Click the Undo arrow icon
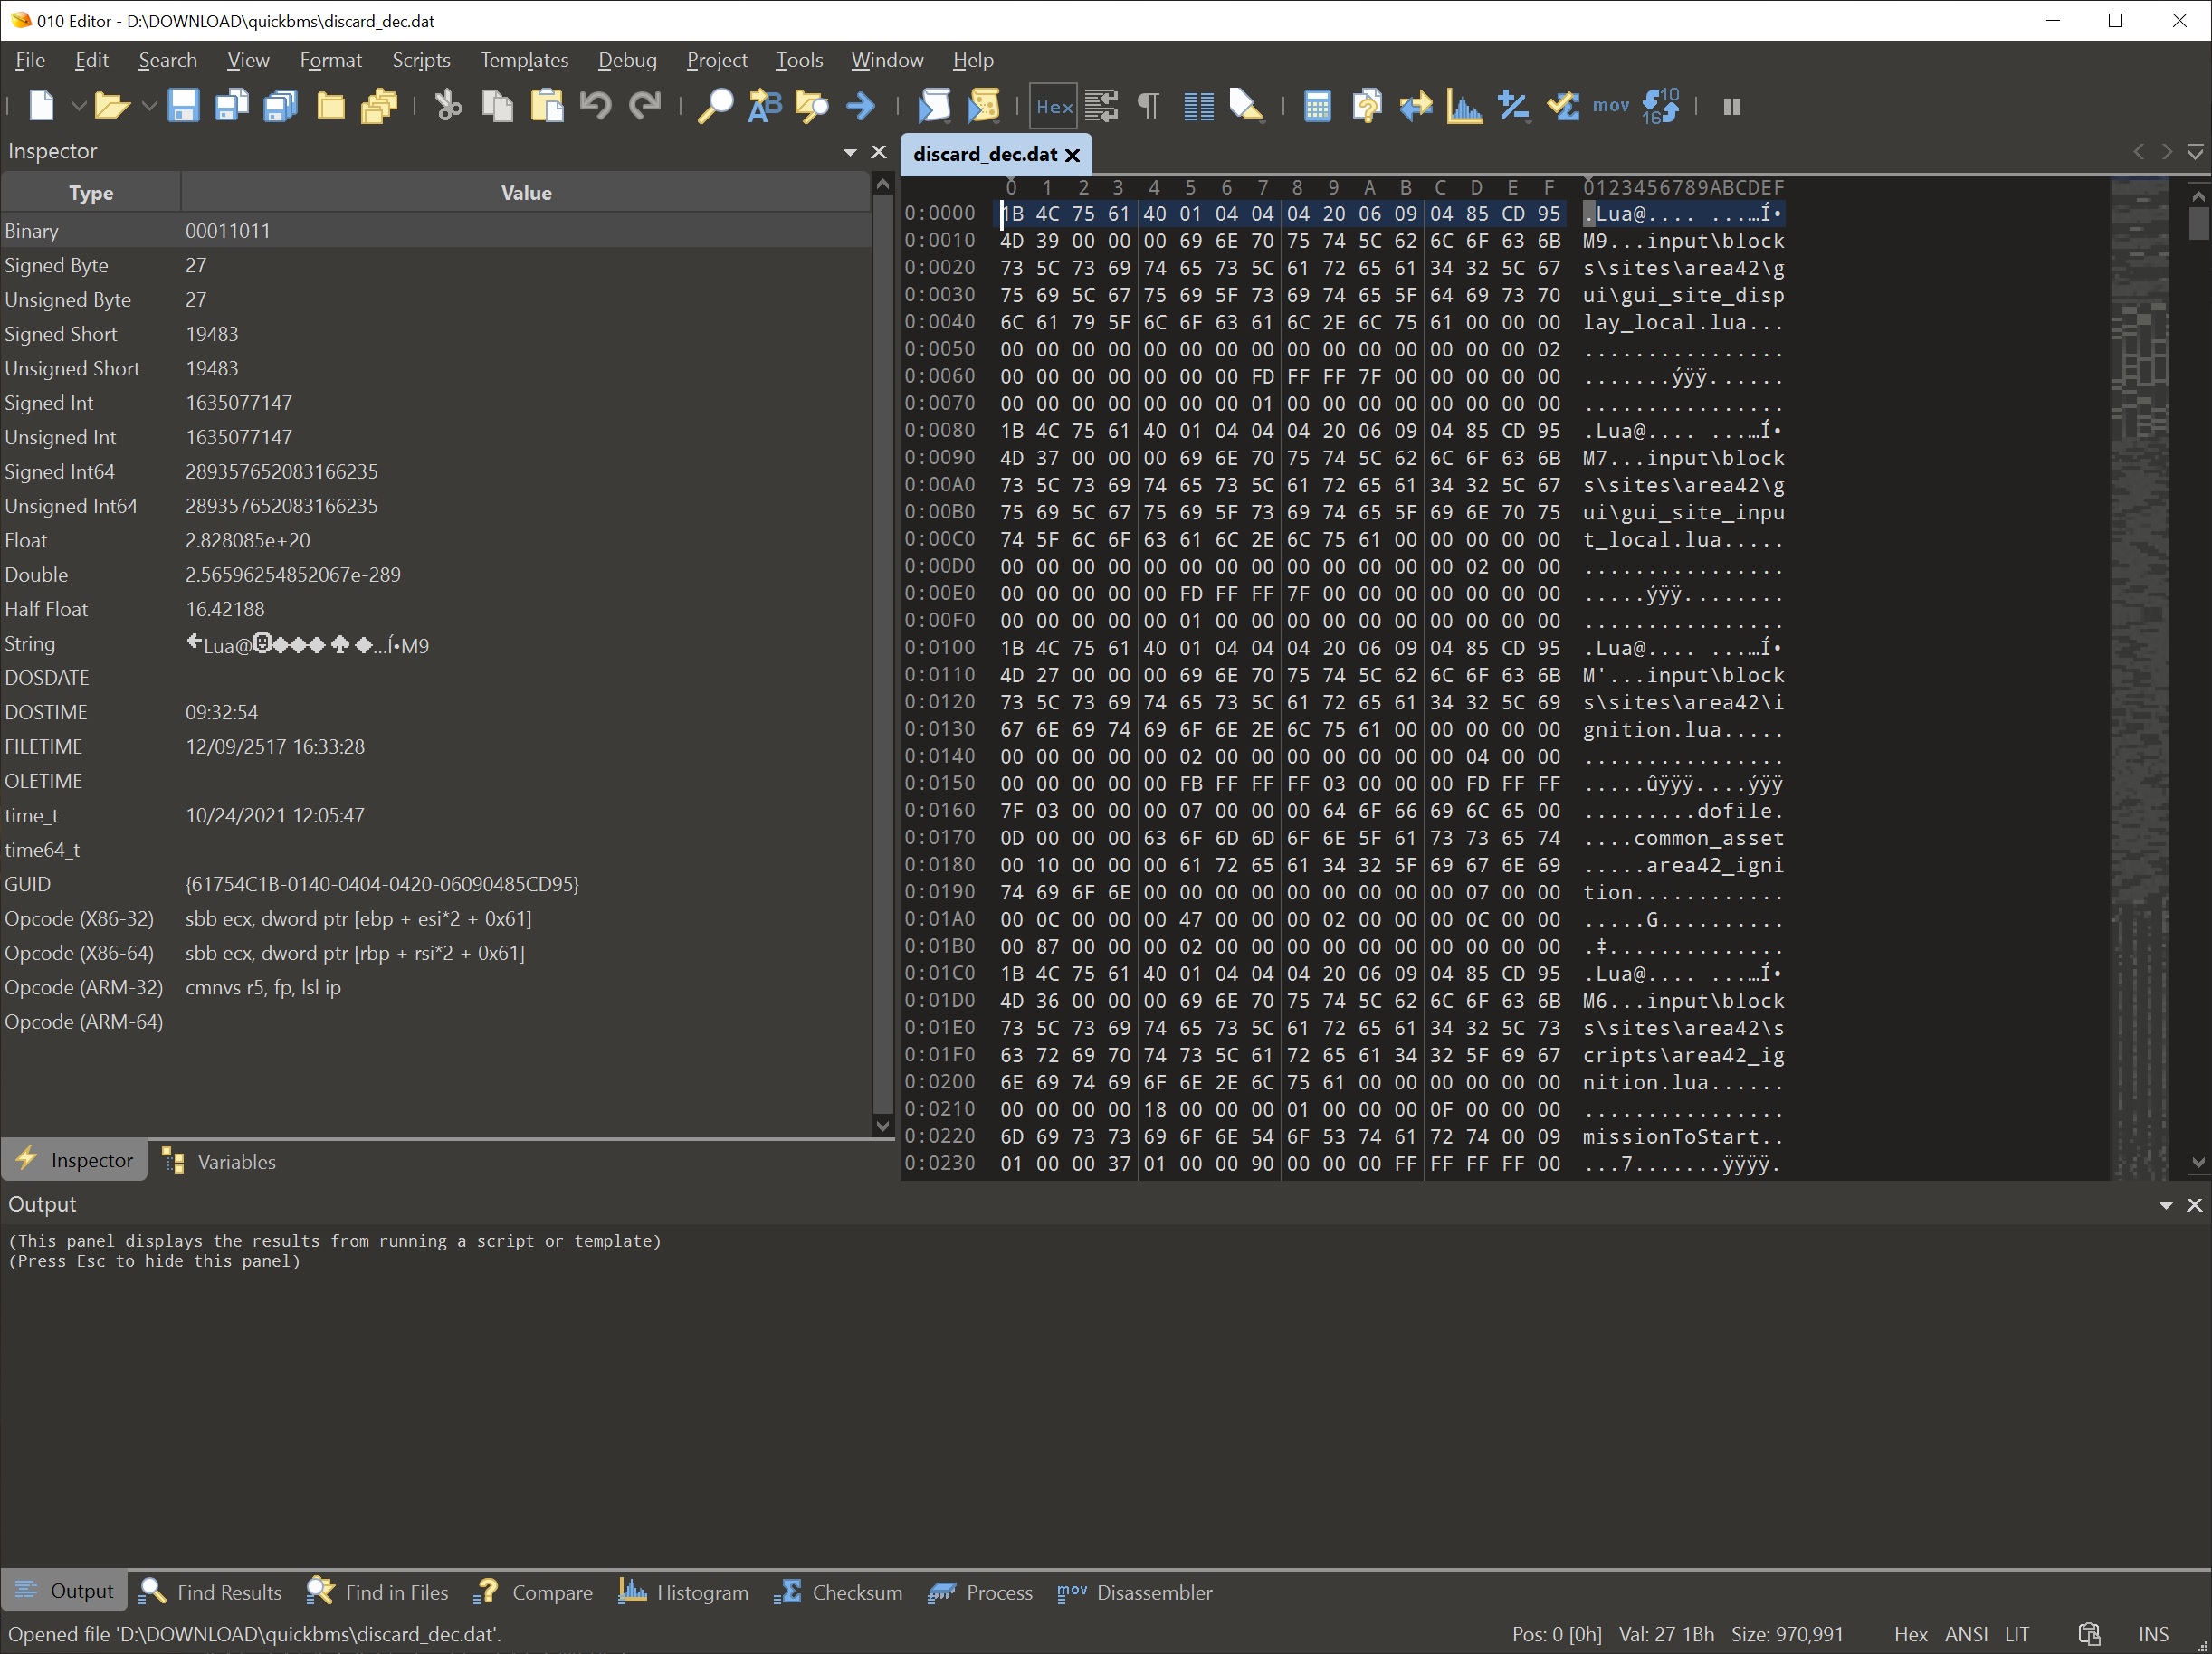This screenshot has height=1654, width=2212. click(596, 106)
